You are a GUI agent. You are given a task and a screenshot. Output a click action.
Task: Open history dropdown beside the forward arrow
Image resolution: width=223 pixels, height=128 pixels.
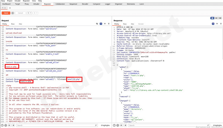click(37, 13)
